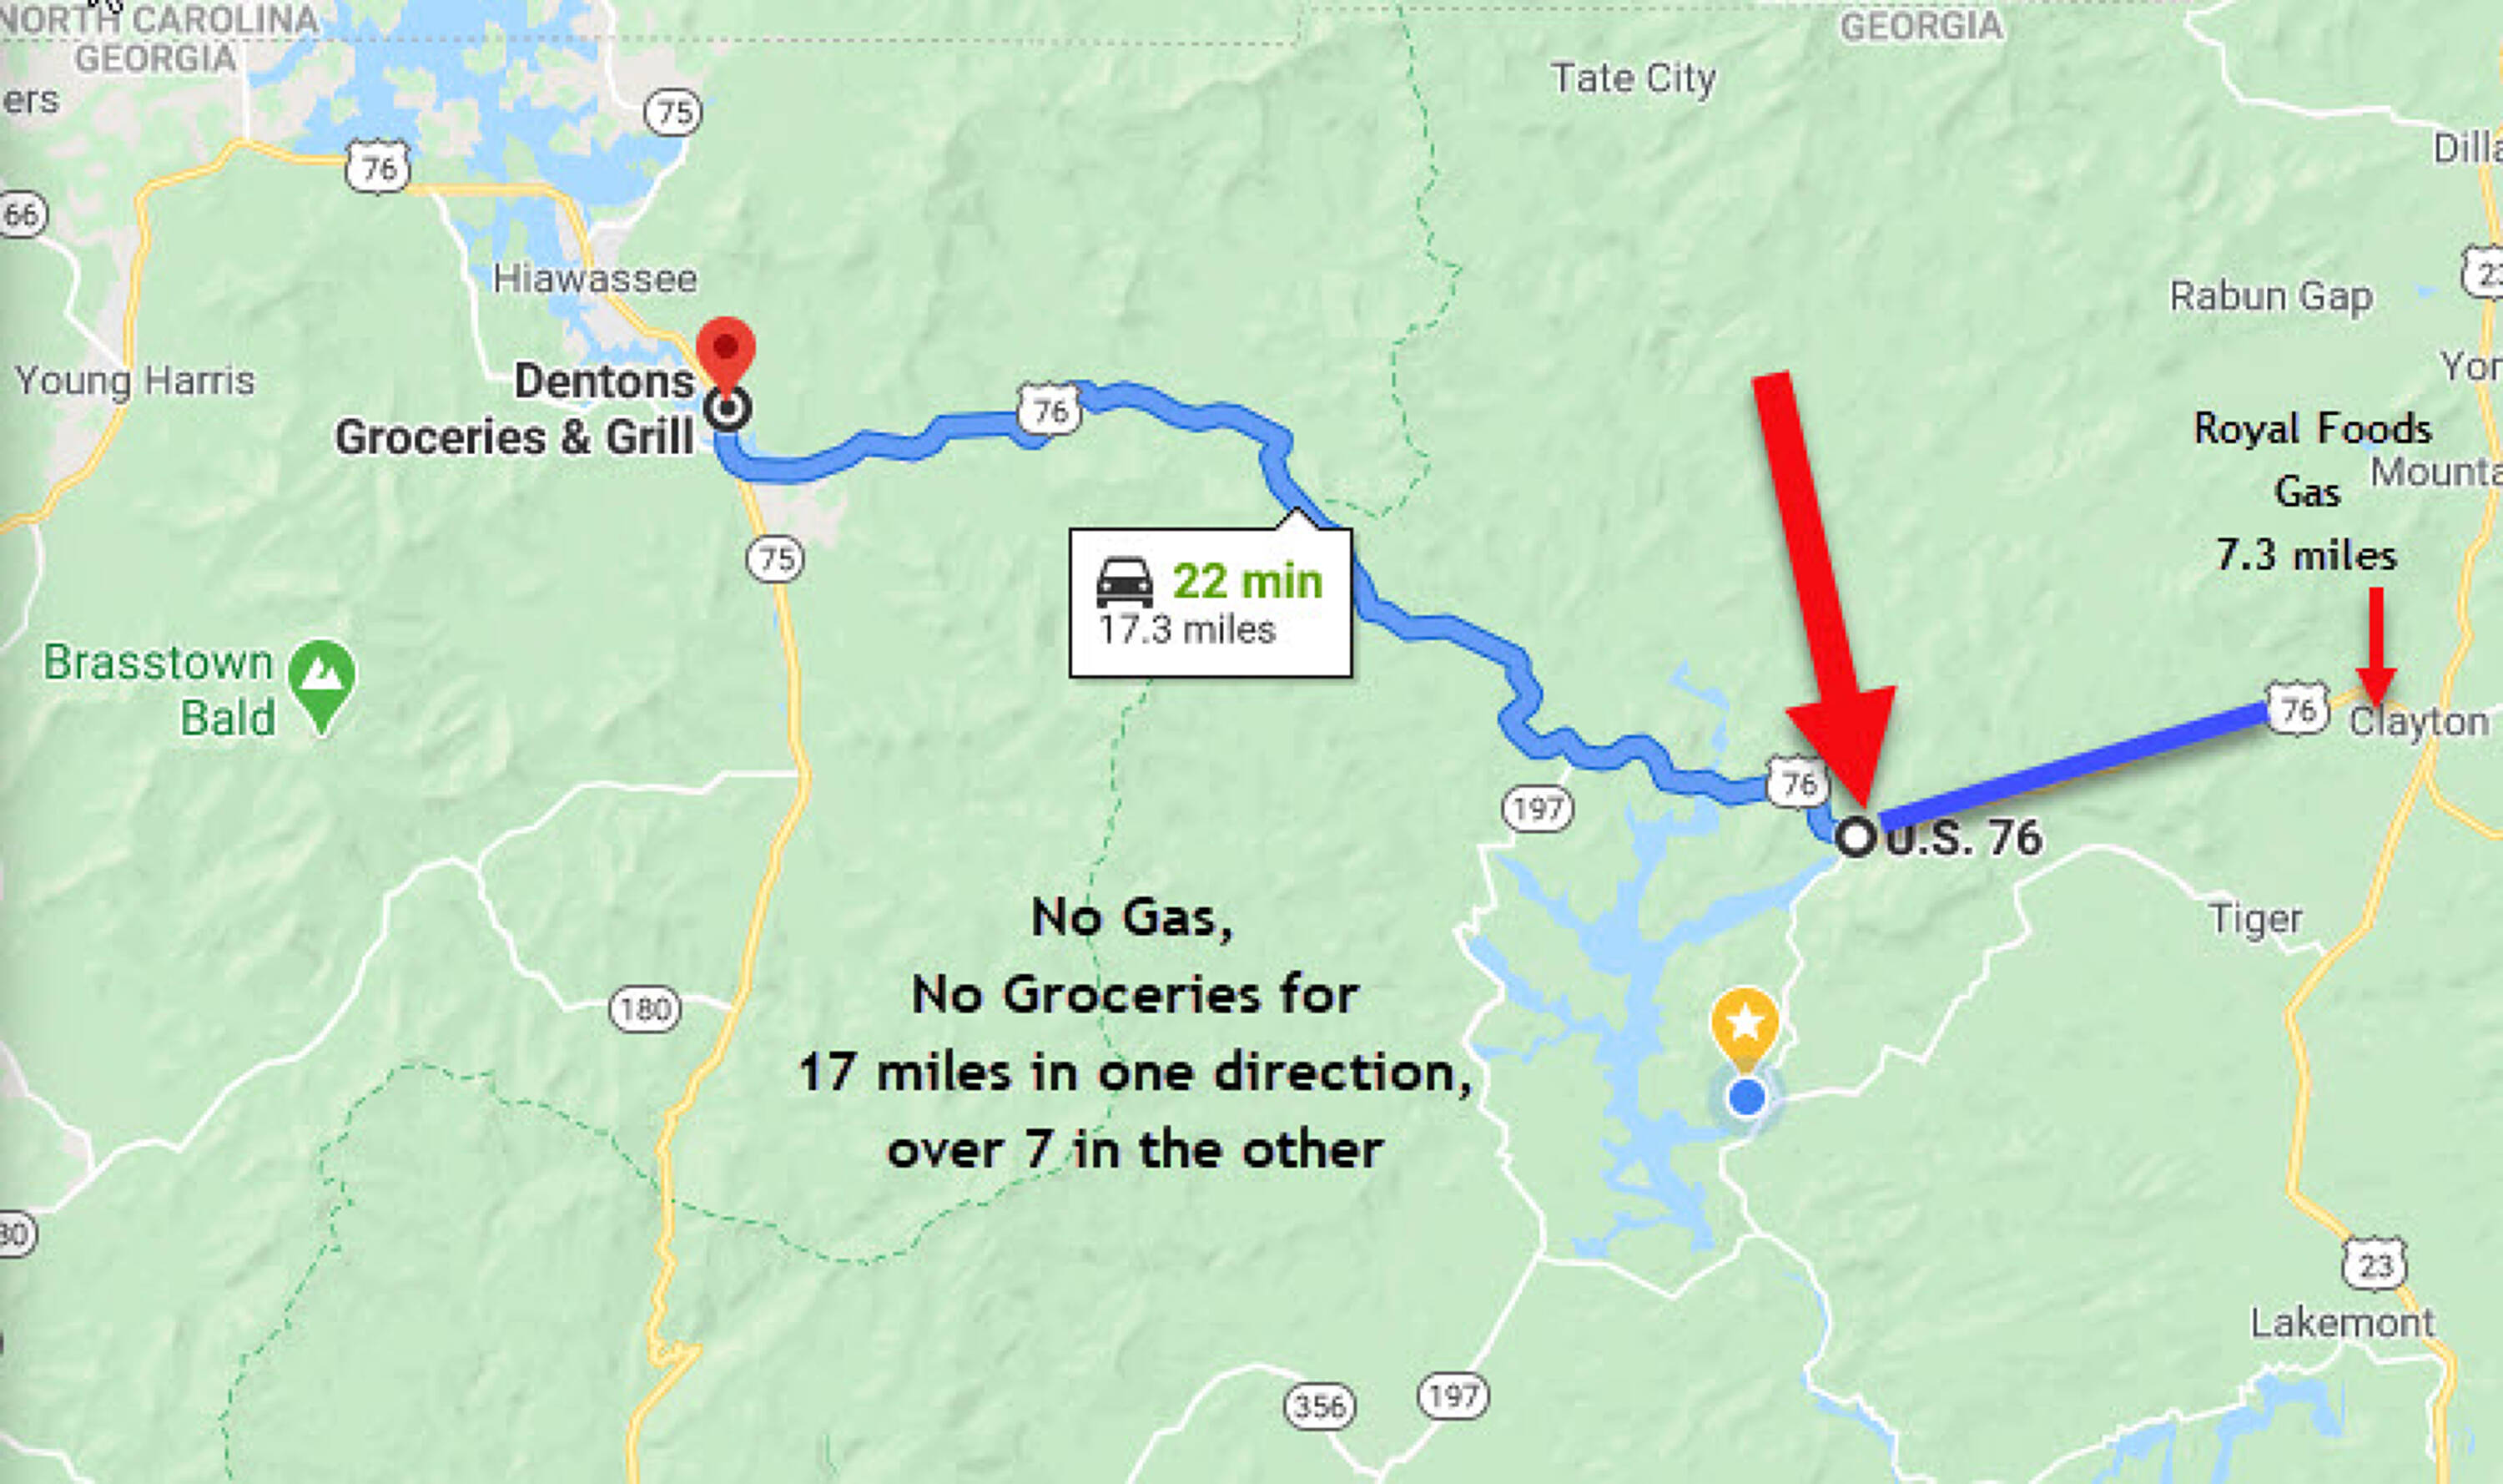The width and height of the screenshot is (2503, 1484).
Task: Click the route 23 shield near Lakemont
Action: (2375, 1265)
